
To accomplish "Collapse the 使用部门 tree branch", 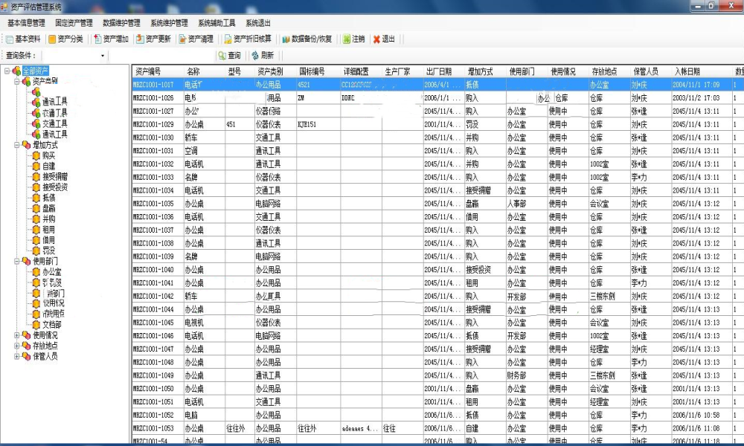I will tap(16, 261).
